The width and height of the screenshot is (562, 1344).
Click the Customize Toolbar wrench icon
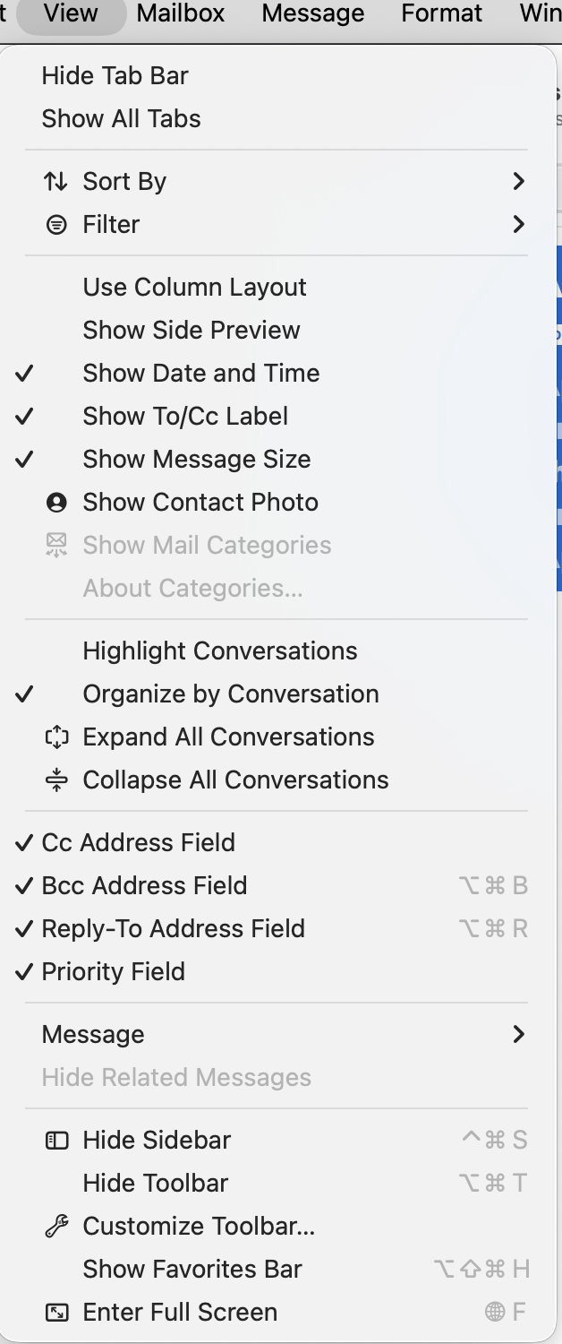point(56,1226)
